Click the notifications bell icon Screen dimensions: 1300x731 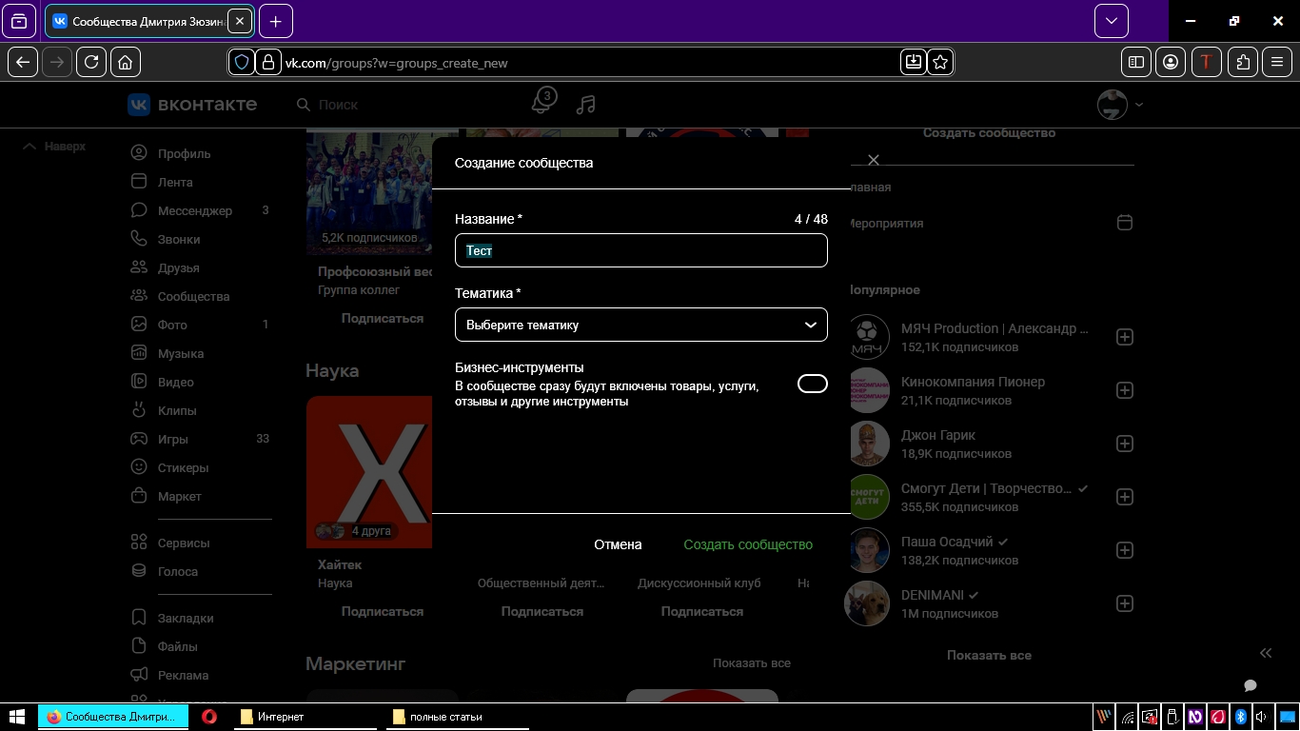[542, 103]
